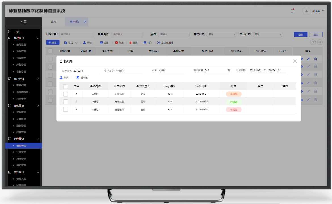Image resolution: width=332 pixels, height=204 pixels.
Task: Open the 审核状态 dropdown filter
Action: 221,34
